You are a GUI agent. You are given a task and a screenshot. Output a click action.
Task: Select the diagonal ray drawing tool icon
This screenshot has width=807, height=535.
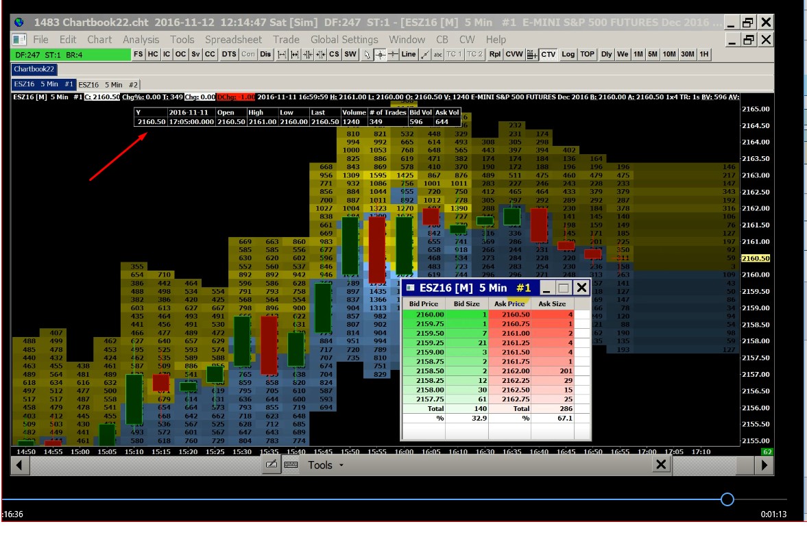425,55
